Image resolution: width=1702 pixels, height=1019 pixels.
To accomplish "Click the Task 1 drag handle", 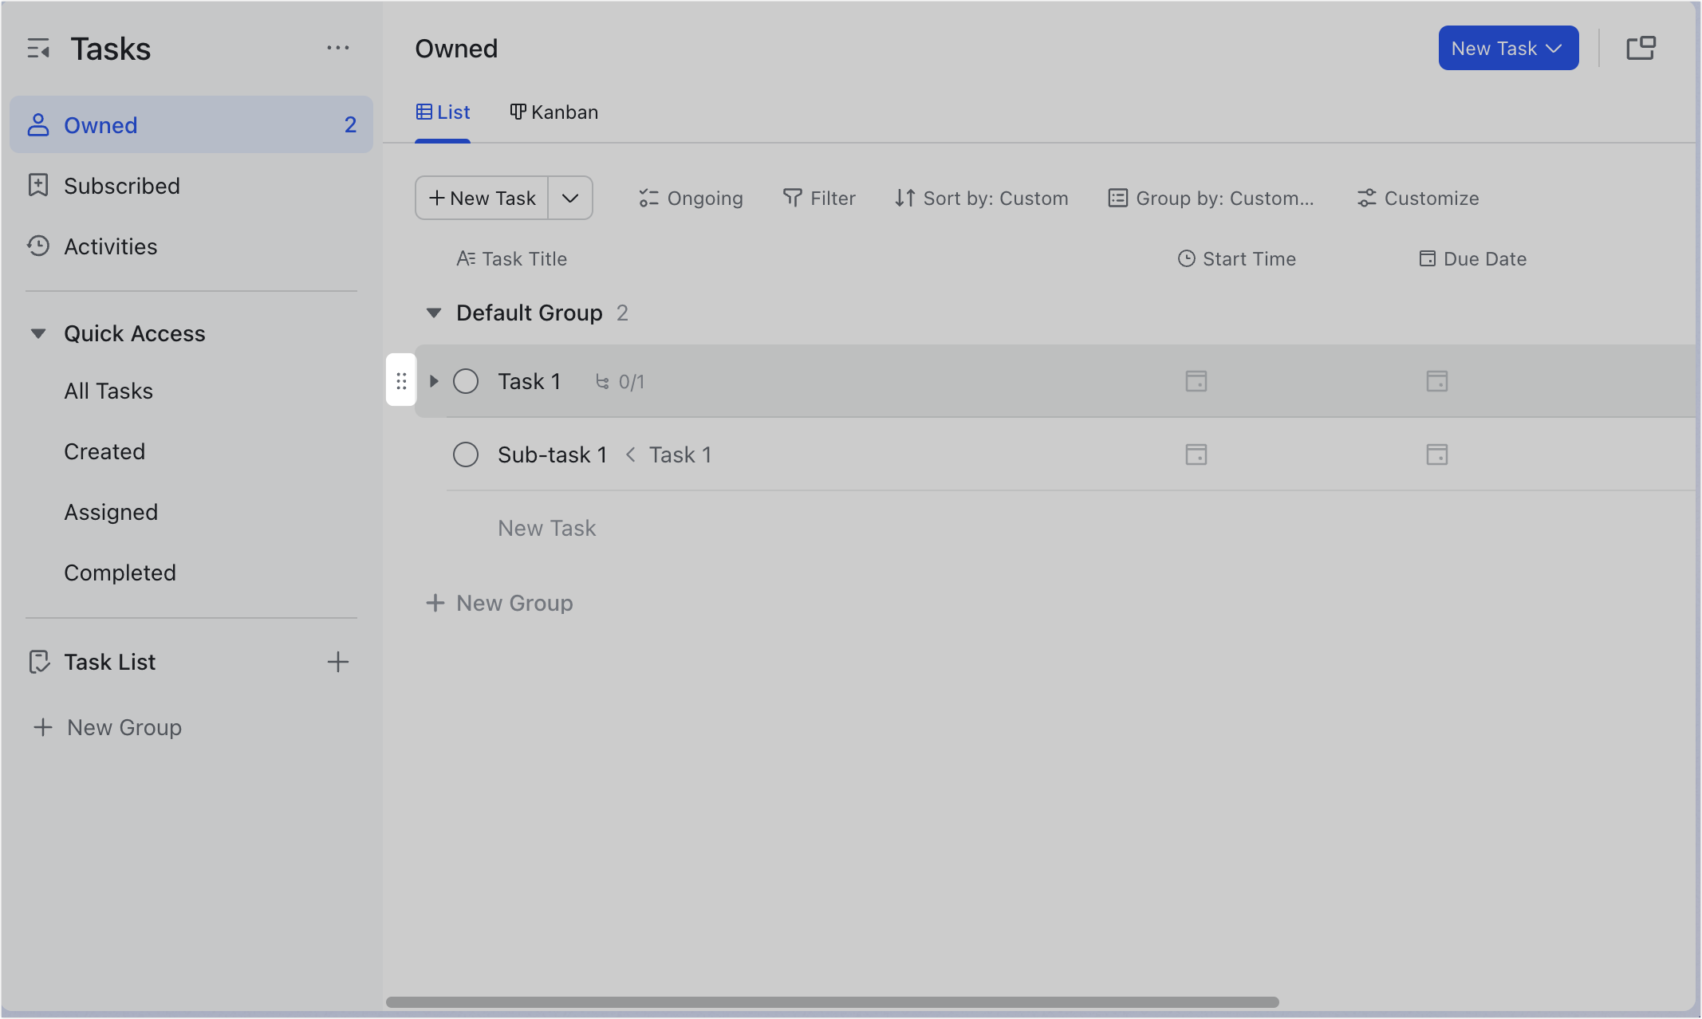I will 401,381.
